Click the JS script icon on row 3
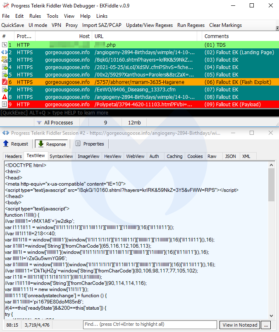279x332 pixels. pyautogui.click(x=4, y=60)
